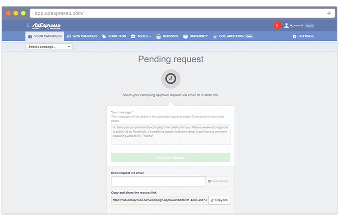344x215 pixels.
Task: Click the Send Email button
Action: (218, 181)
